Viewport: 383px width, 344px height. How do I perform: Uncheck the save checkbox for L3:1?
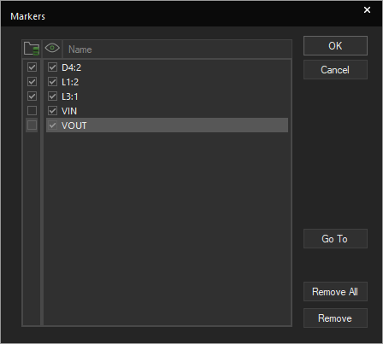(x=32, y=96)
